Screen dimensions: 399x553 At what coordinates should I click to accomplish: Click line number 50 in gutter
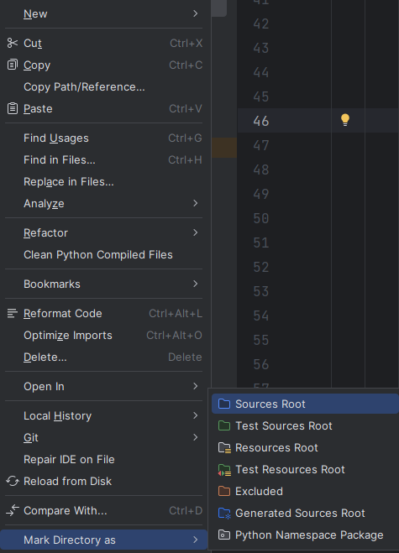(x=261, y=219)
